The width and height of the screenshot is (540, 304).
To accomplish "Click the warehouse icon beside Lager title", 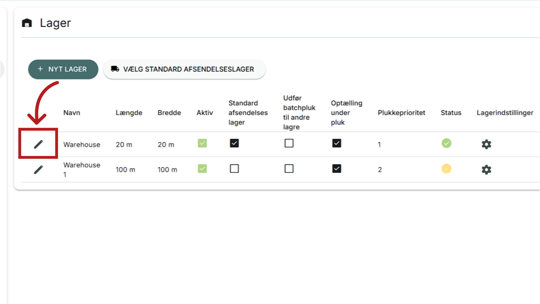I will coord(27,23).
